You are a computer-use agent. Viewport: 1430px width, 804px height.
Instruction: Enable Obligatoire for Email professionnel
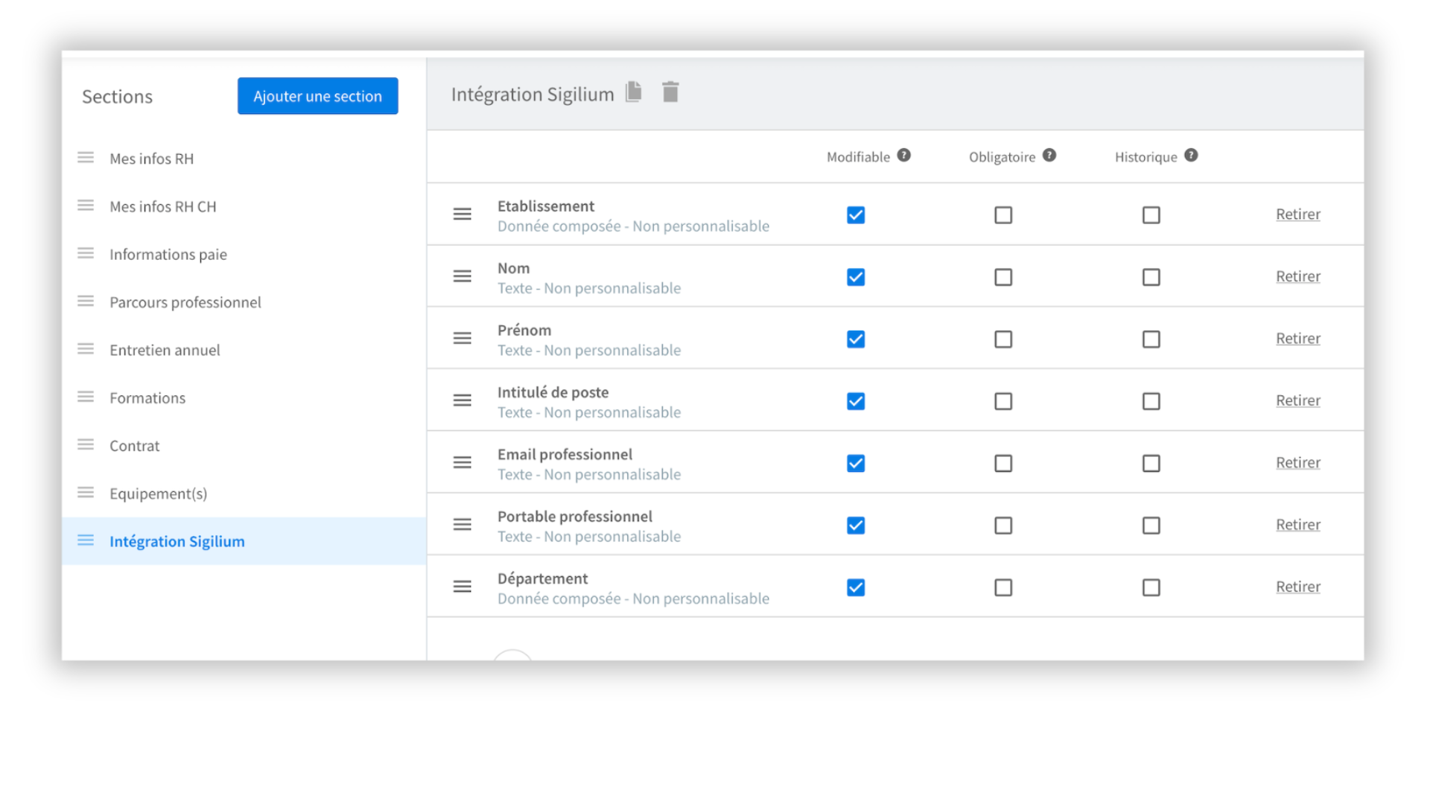pyautogui.click(x=1003, y=463)
